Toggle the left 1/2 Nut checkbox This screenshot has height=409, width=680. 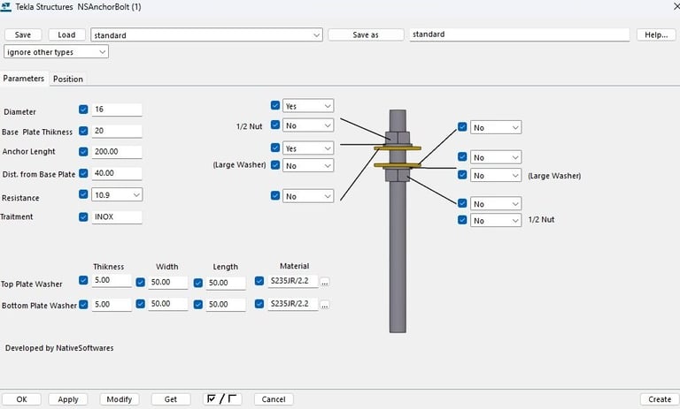point(275,125)
